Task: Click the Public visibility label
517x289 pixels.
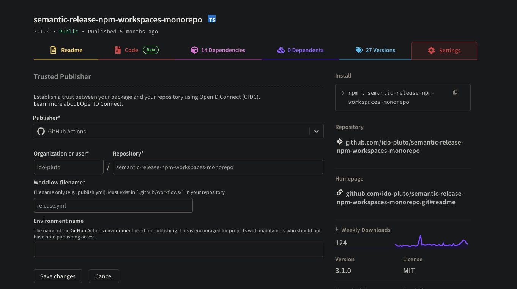Action: click(x=69, y=32)
